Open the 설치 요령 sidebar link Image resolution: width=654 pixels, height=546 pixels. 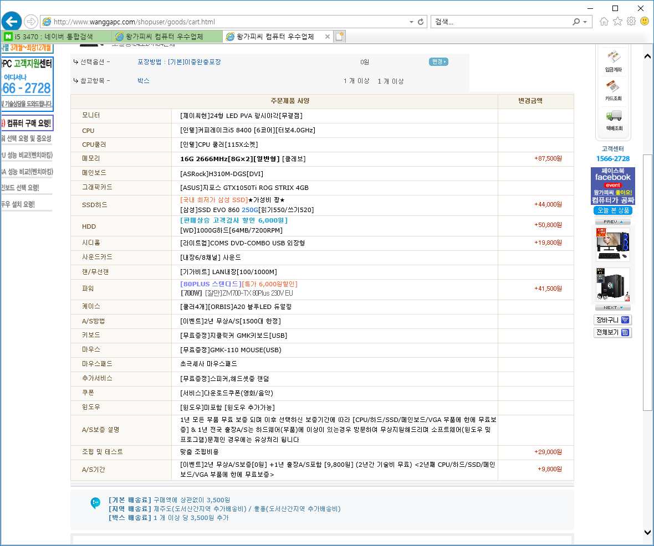tap(18, 204)
